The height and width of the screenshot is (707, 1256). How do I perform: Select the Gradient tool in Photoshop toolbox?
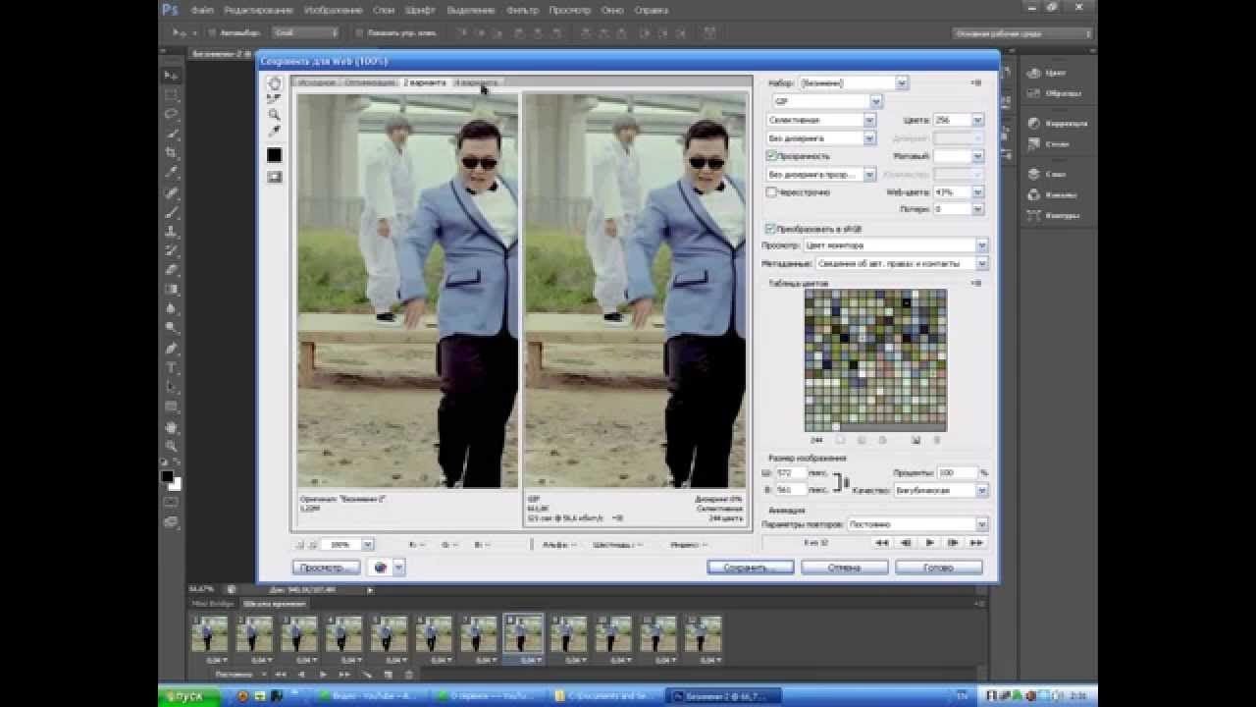pos(172,290)
